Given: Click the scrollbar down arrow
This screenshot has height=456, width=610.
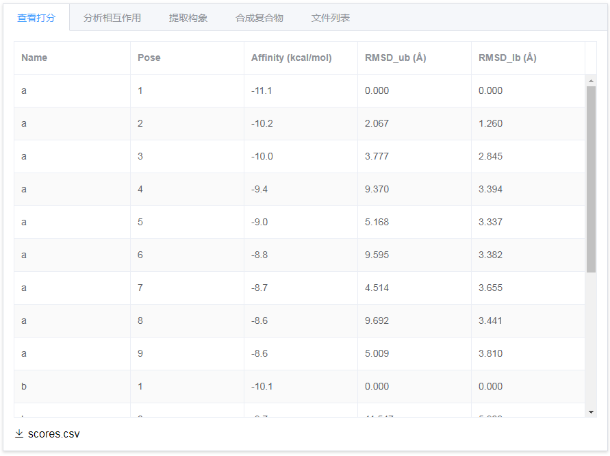Looking at the screenshot, I should (x=592, y=411).
